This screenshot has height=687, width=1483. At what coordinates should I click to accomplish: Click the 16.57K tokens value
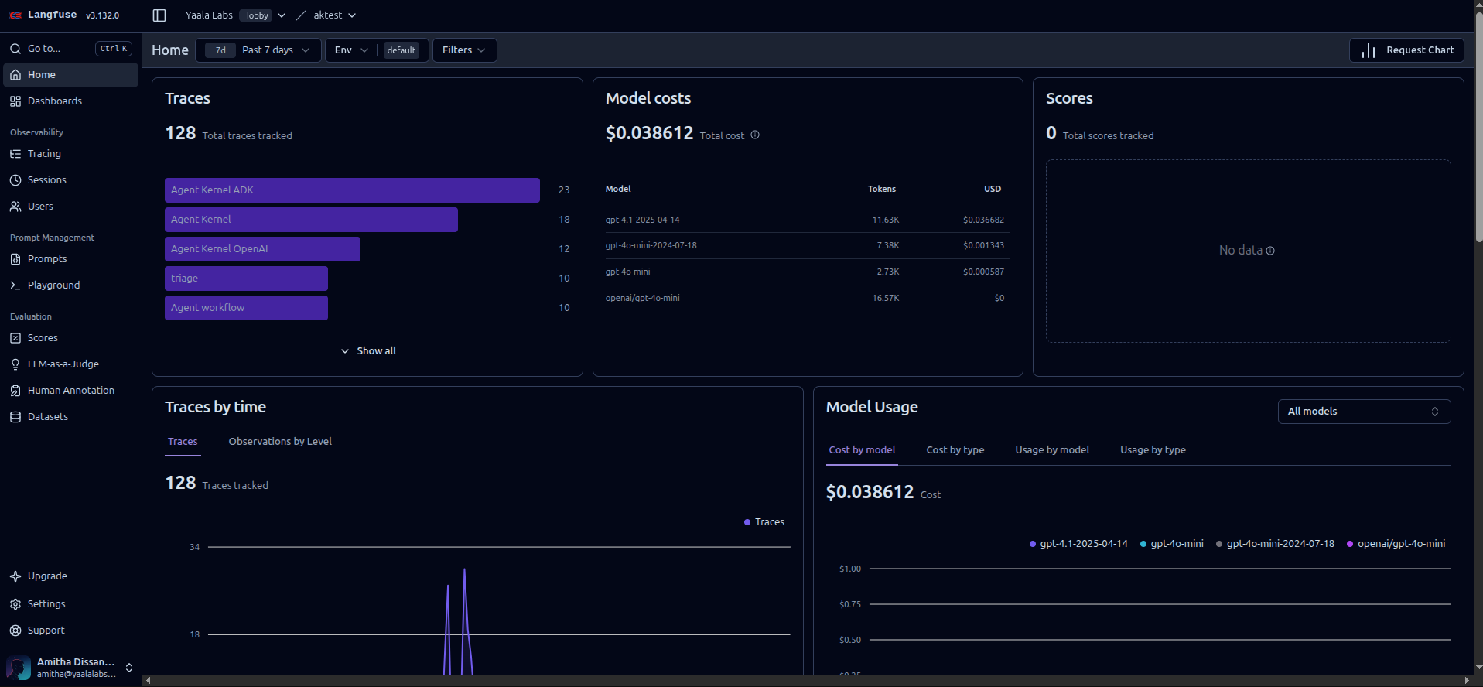pyautogui.click(x=886, y=298)
